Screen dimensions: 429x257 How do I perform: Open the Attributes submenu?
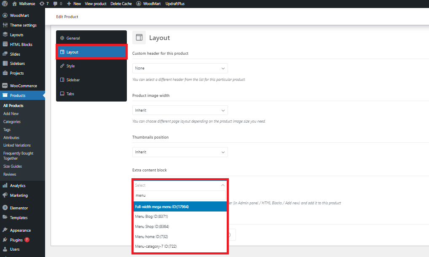click(11, 137)
